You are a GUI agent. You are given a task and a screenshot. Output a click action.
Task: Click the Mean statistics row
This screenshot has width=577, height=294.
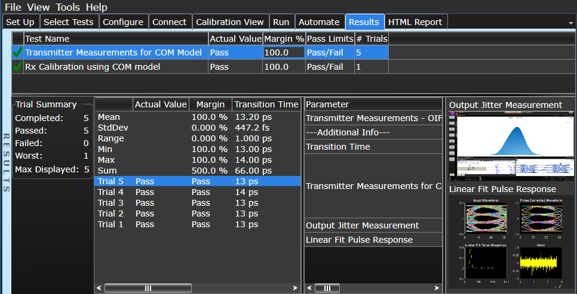coord(198,117)
